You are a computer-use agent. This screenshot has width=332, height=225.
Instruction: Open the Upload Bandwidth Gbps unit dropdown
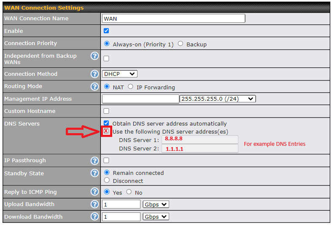tap(156, 204)
